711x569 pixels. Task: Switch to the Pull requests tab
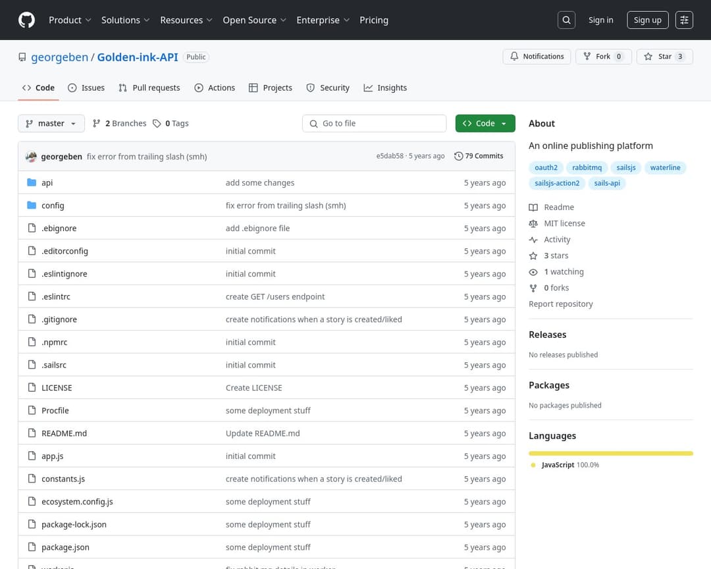[149, 88]
